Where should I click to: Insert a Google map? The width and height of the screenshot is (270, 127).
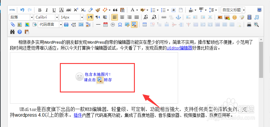[x=27, y=25]
